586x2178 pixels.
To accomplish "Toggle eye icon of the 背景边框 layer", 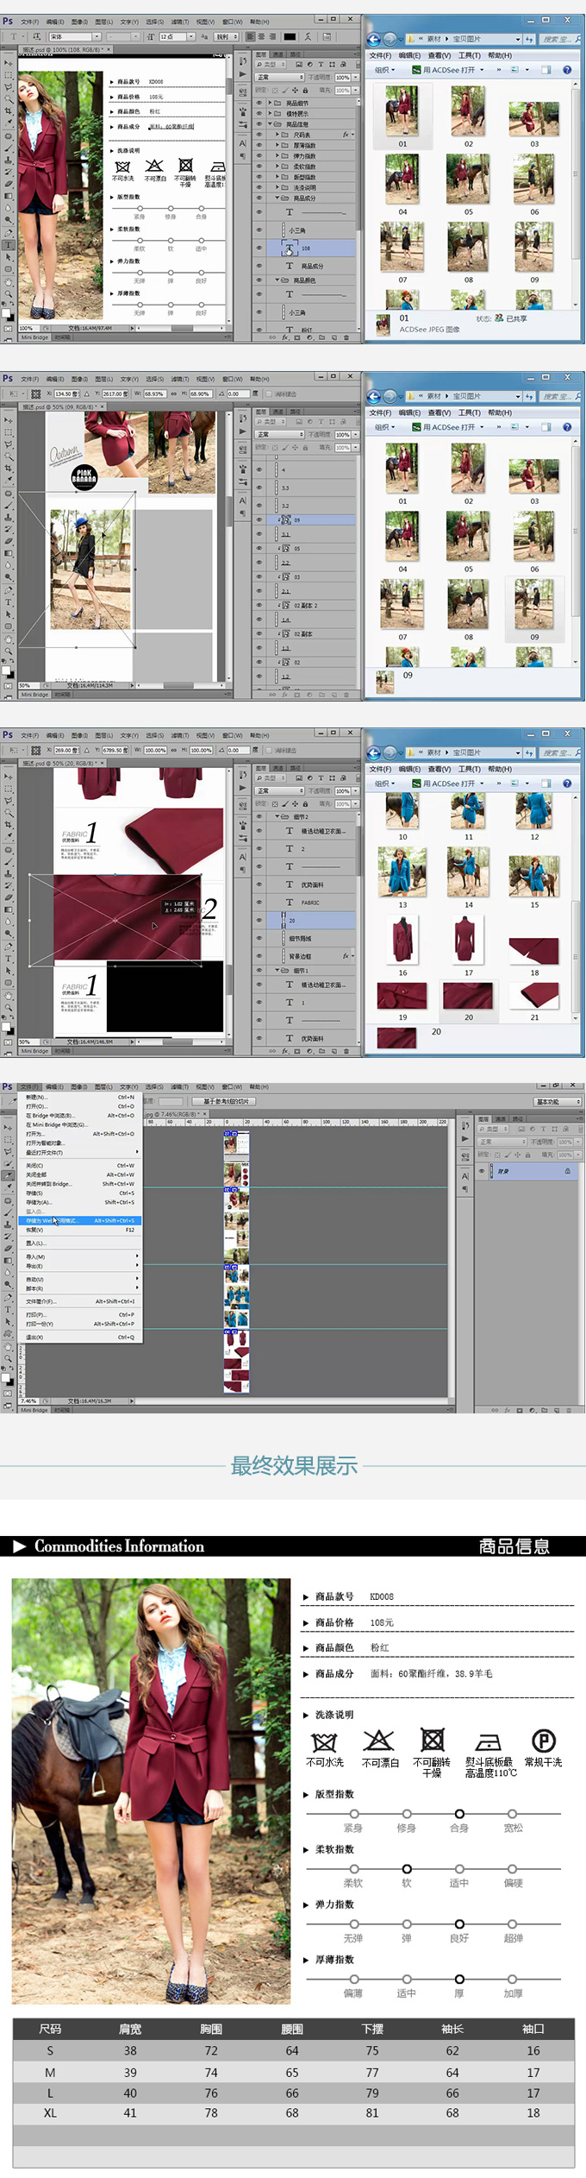I will pos(259,956).
